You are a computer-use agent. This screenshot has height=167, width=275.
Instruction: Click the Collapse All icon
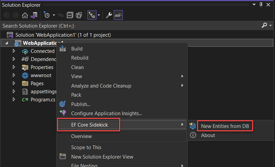[70, 15]
